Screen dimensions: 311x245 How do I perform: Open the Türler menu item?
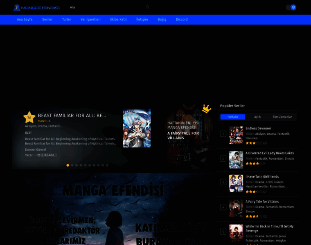pos(66,19)
